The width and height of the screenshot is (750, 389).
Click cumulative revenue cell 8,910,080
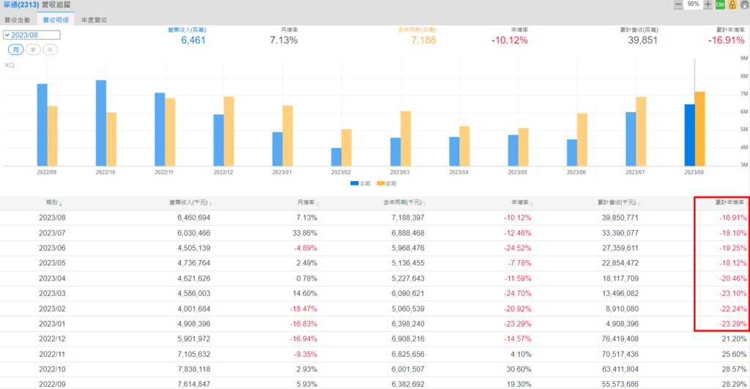623,308
